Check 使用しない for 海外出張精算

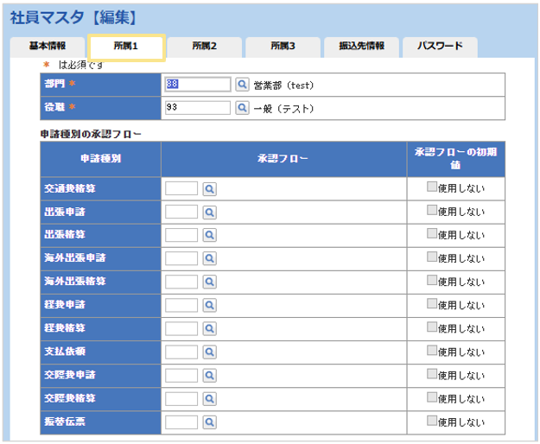[432, 280]
